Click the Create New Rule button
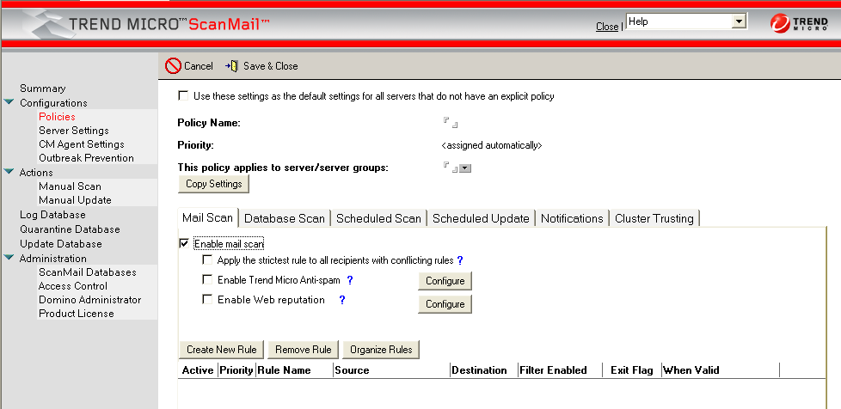This screenshot has height=409, width=841. click(222, 350)
